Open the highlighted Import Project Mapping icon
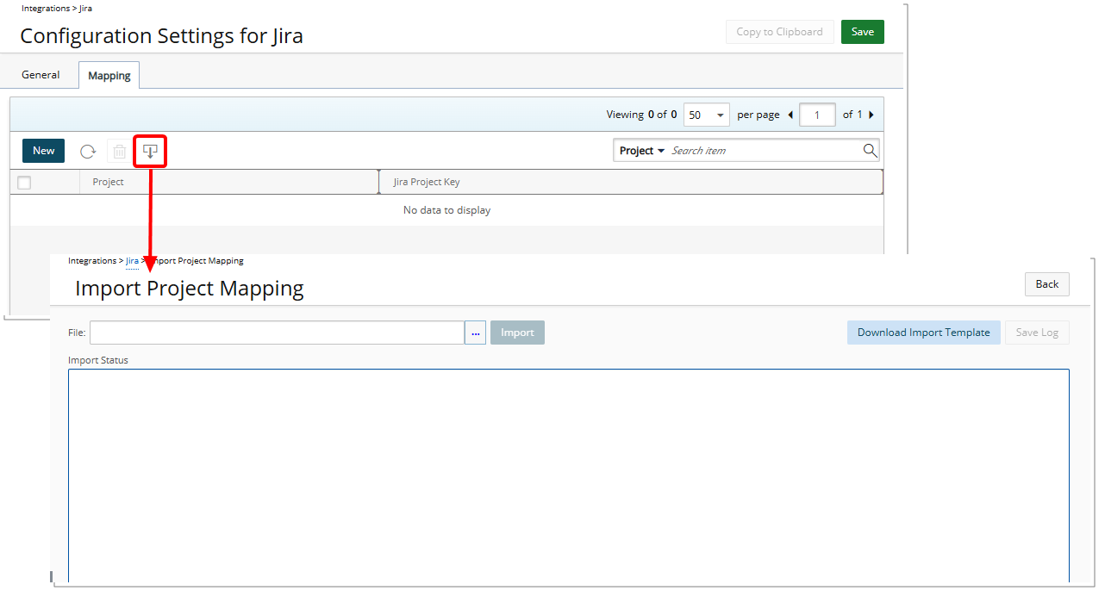The width and height of the screenshot is (1105, 597). [150, 151]
